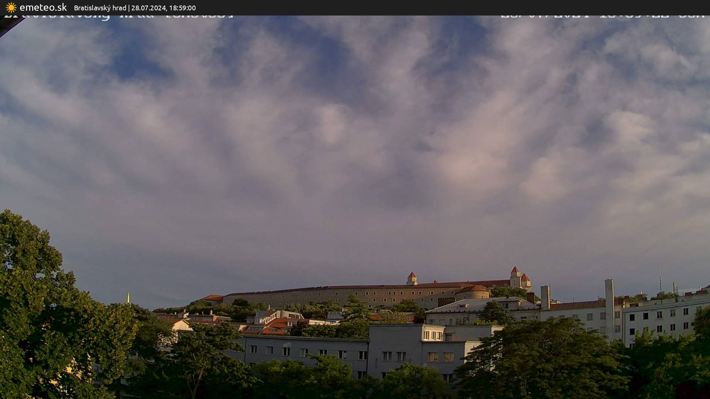Open the emeteo.sk site name link
The image size is (710, 399).
click(x=43, y=8)
